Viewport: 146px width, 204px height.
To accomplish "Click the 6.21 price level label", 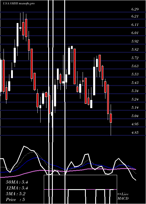I will point(135,16).
